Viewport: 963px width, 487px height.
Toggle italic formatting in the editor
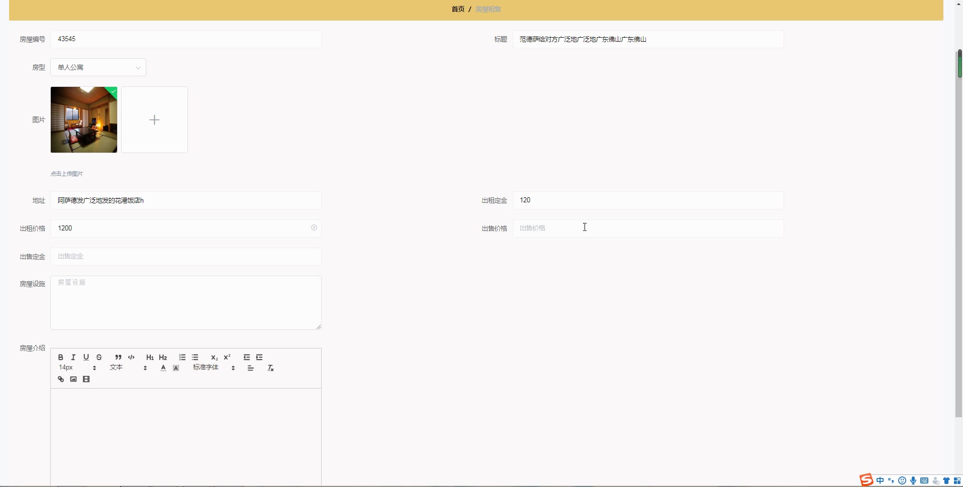(73, 357)
